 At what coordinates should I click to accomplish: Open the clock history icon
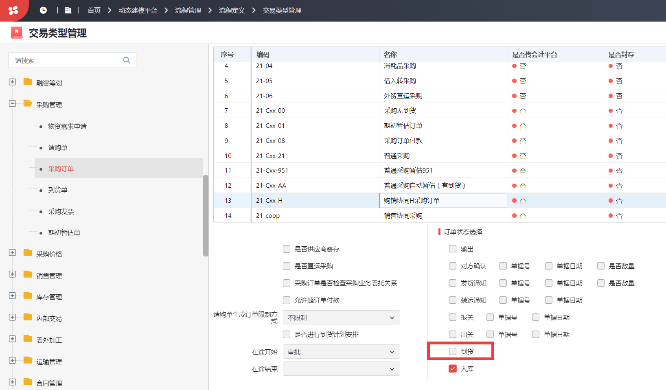coord(43,10)
